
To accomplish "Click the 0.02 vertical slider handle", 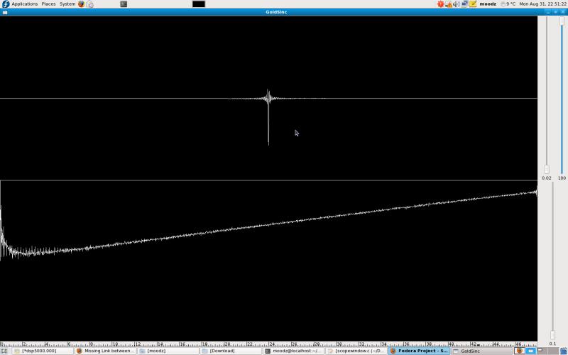I will (546, 169).
